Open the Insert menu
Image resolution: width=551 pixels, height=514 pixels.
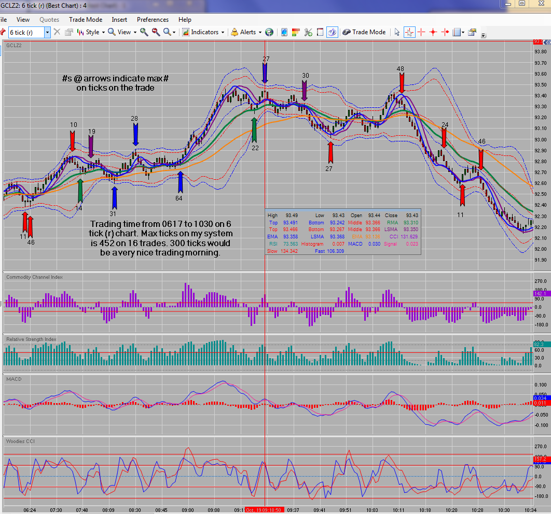click(x=119, y=20)
